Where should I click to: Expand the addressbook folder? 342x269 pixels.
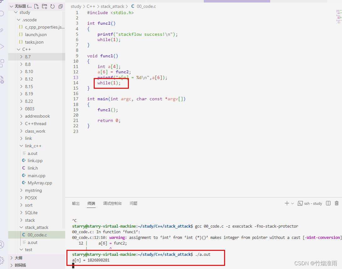tap(37, 116)
